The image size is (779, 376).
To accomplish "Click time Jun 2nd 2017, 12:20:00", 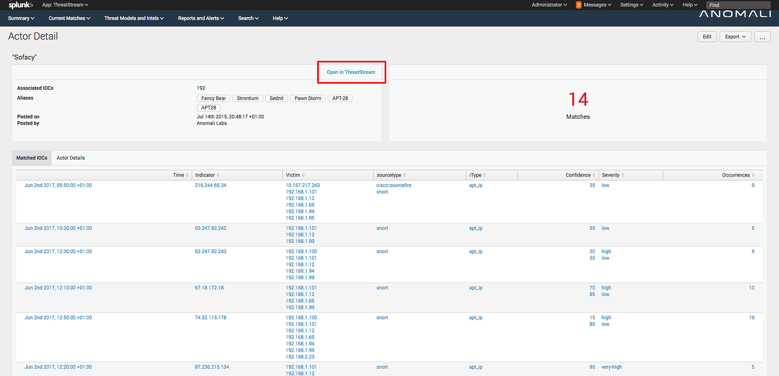I will tap(58, 367).
